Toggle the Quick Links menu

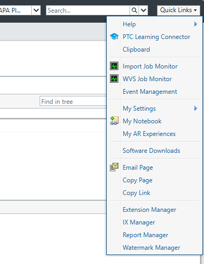[x=179, y=10]
